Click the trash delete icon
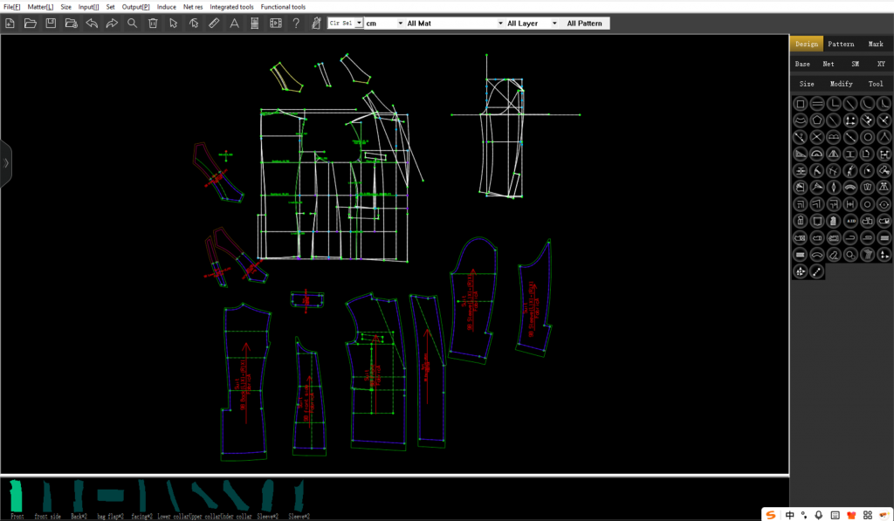The image size is (894, 521). [153, 24]
